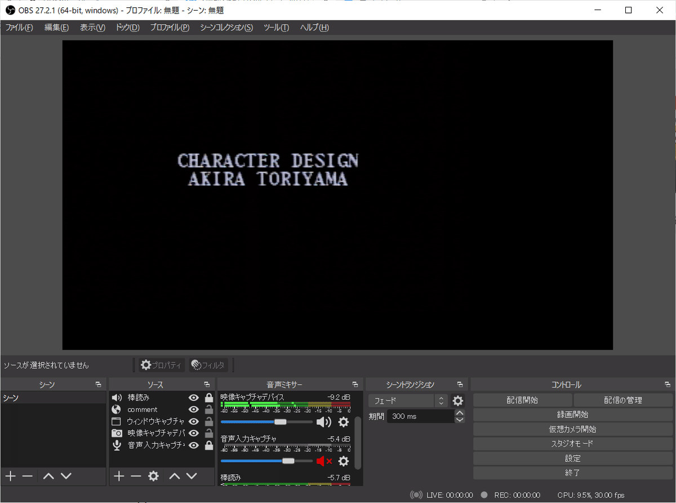Click the REC status dot
The width and height of the screenshot is (676, 503).
click(x=484, y=495)
